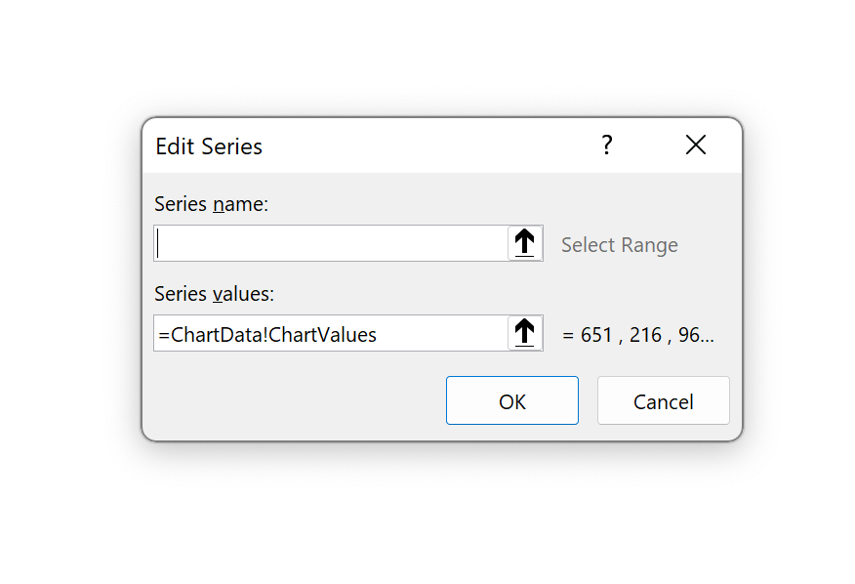The image size is (855, 584).
Task: Click the ChartValues name in the formula
Action: (322, 335)
